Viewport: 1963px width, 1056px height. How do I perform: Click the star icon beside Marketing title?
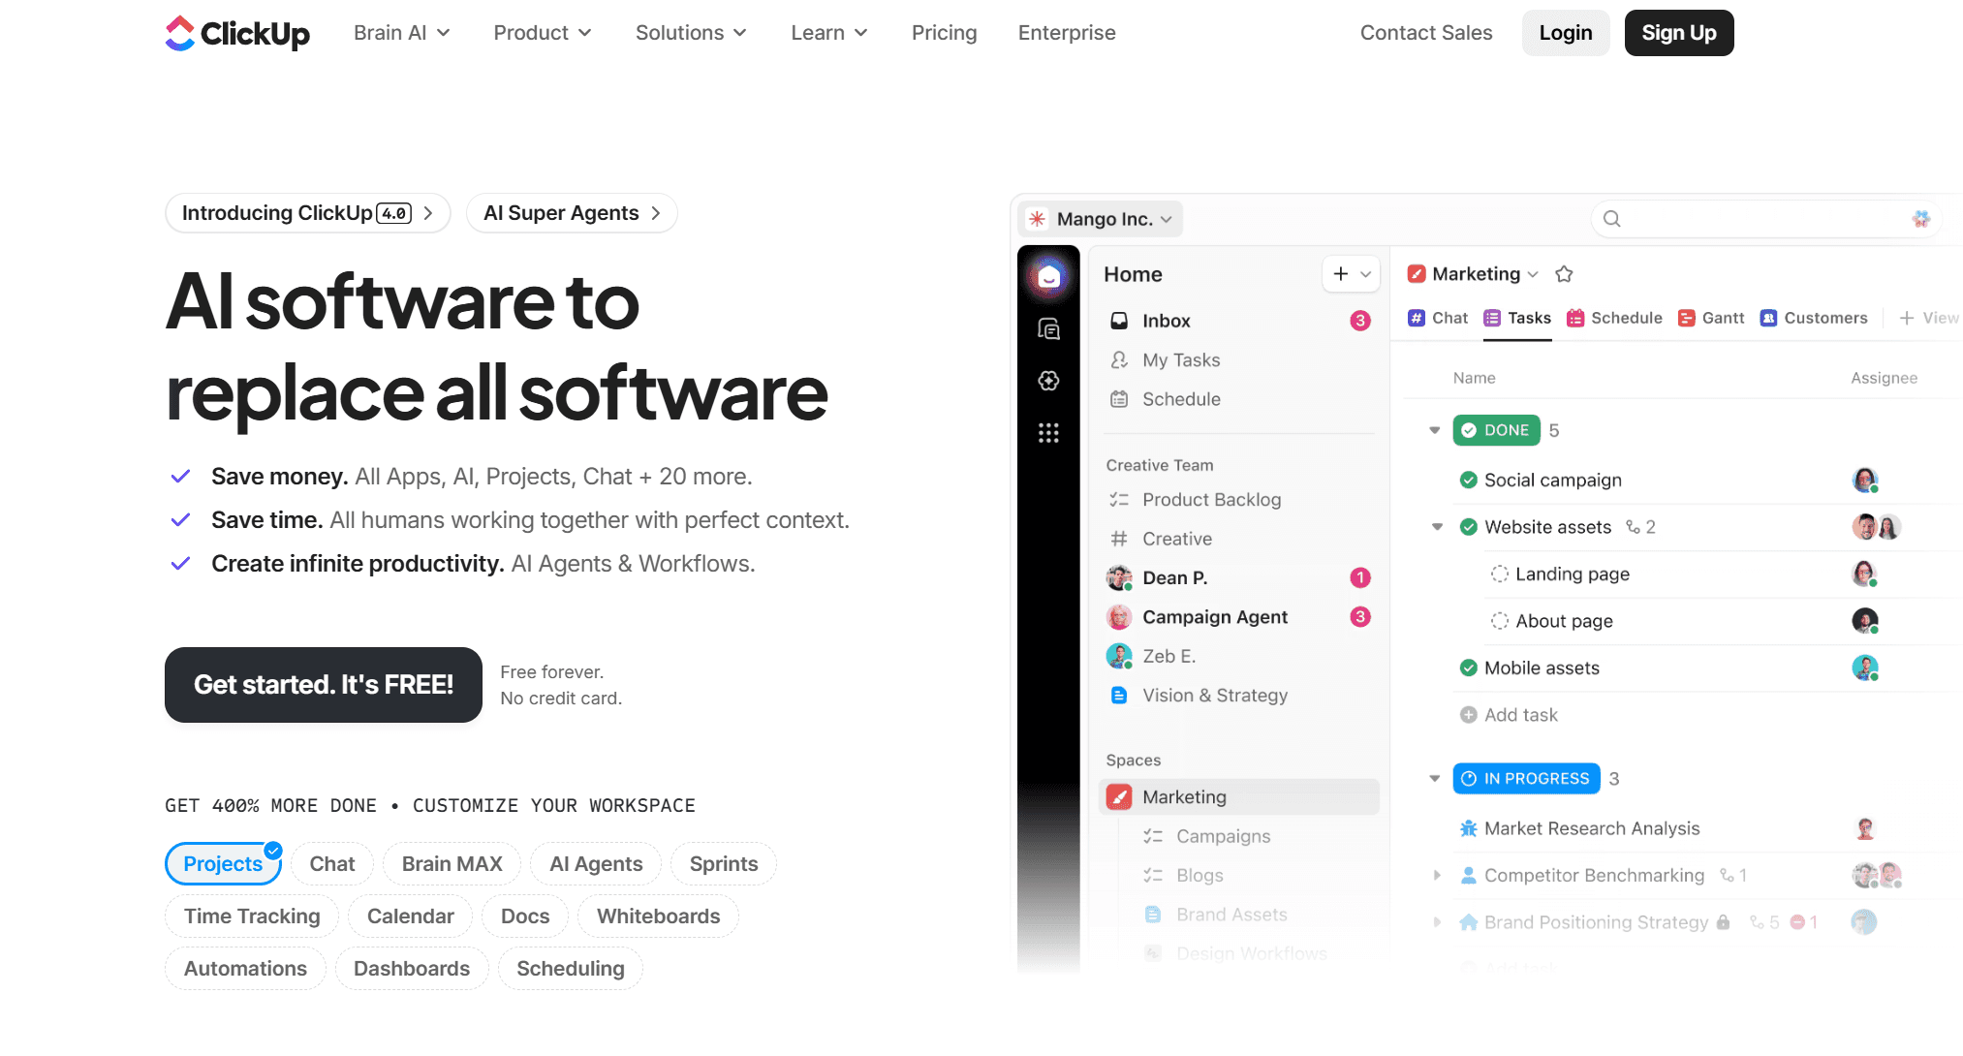(1564, 274)
